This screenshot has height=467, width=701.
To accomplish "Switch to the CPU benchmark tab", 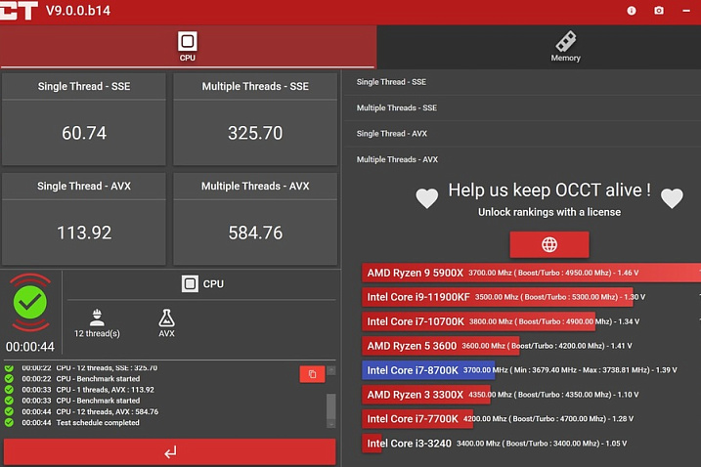I will (188, 47).
